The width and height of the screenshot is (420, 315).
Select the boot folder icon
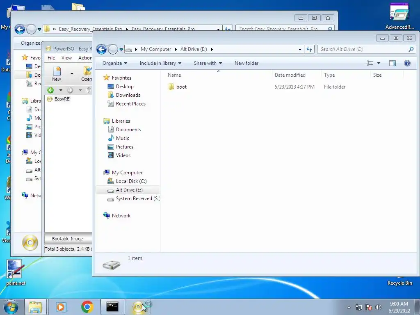(x=171, y=87)
